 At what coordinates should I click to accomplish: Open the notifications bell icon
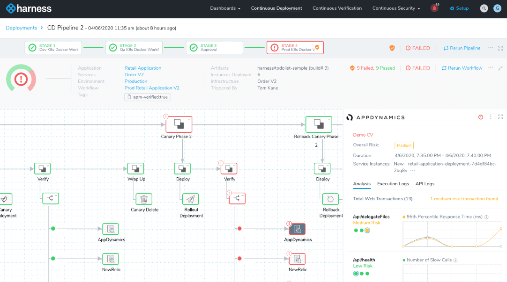[x=434, y=8]
